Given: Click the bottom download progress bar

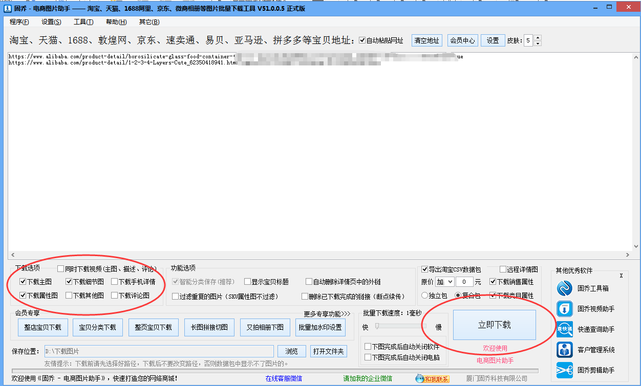Looking at the screenshot, I should (x=275, y=371).
